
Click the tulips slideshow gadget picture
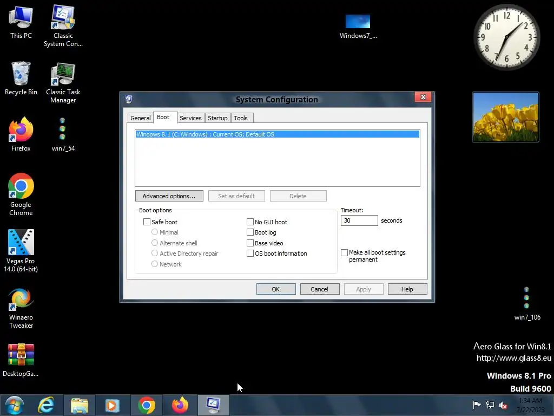pyautogui.click(x=506, y=117)
